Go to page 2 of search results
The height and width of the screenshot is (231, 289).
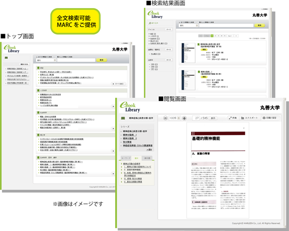tap(215, 36)
